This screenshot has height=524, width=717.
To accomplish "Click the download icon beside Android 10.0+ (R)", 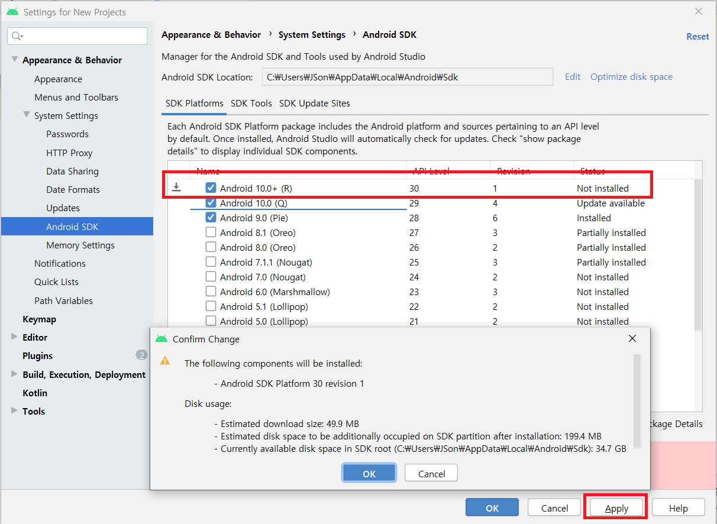I will pos(176,188).
